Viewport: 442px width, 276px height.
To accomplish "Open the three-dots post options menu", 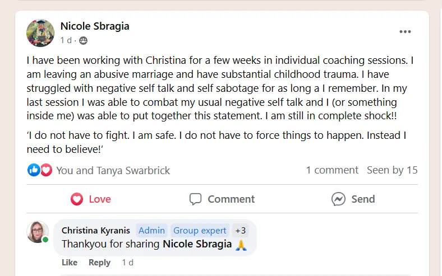I will 405,32.
